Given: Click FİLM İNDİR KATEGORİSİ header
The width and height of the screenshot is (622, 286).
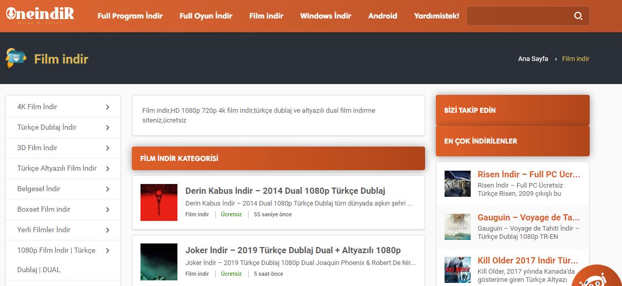Looking at the screenshot, I should 278,158.
